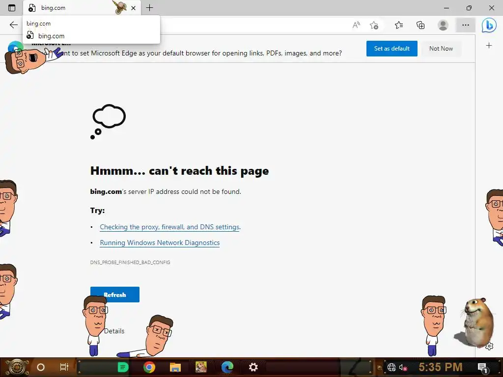The height and width of the screenshot is (377, 503).
Task: Click Set as default button
Action: 391,49
